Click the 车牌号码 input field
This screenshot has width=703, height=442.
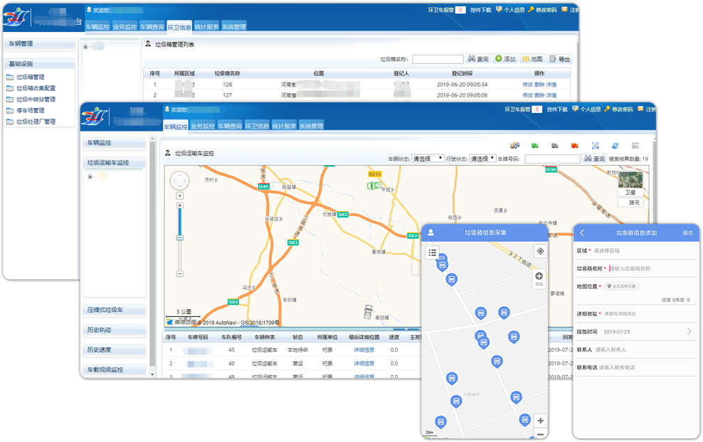pyautogui.click(x=552, y=158)
